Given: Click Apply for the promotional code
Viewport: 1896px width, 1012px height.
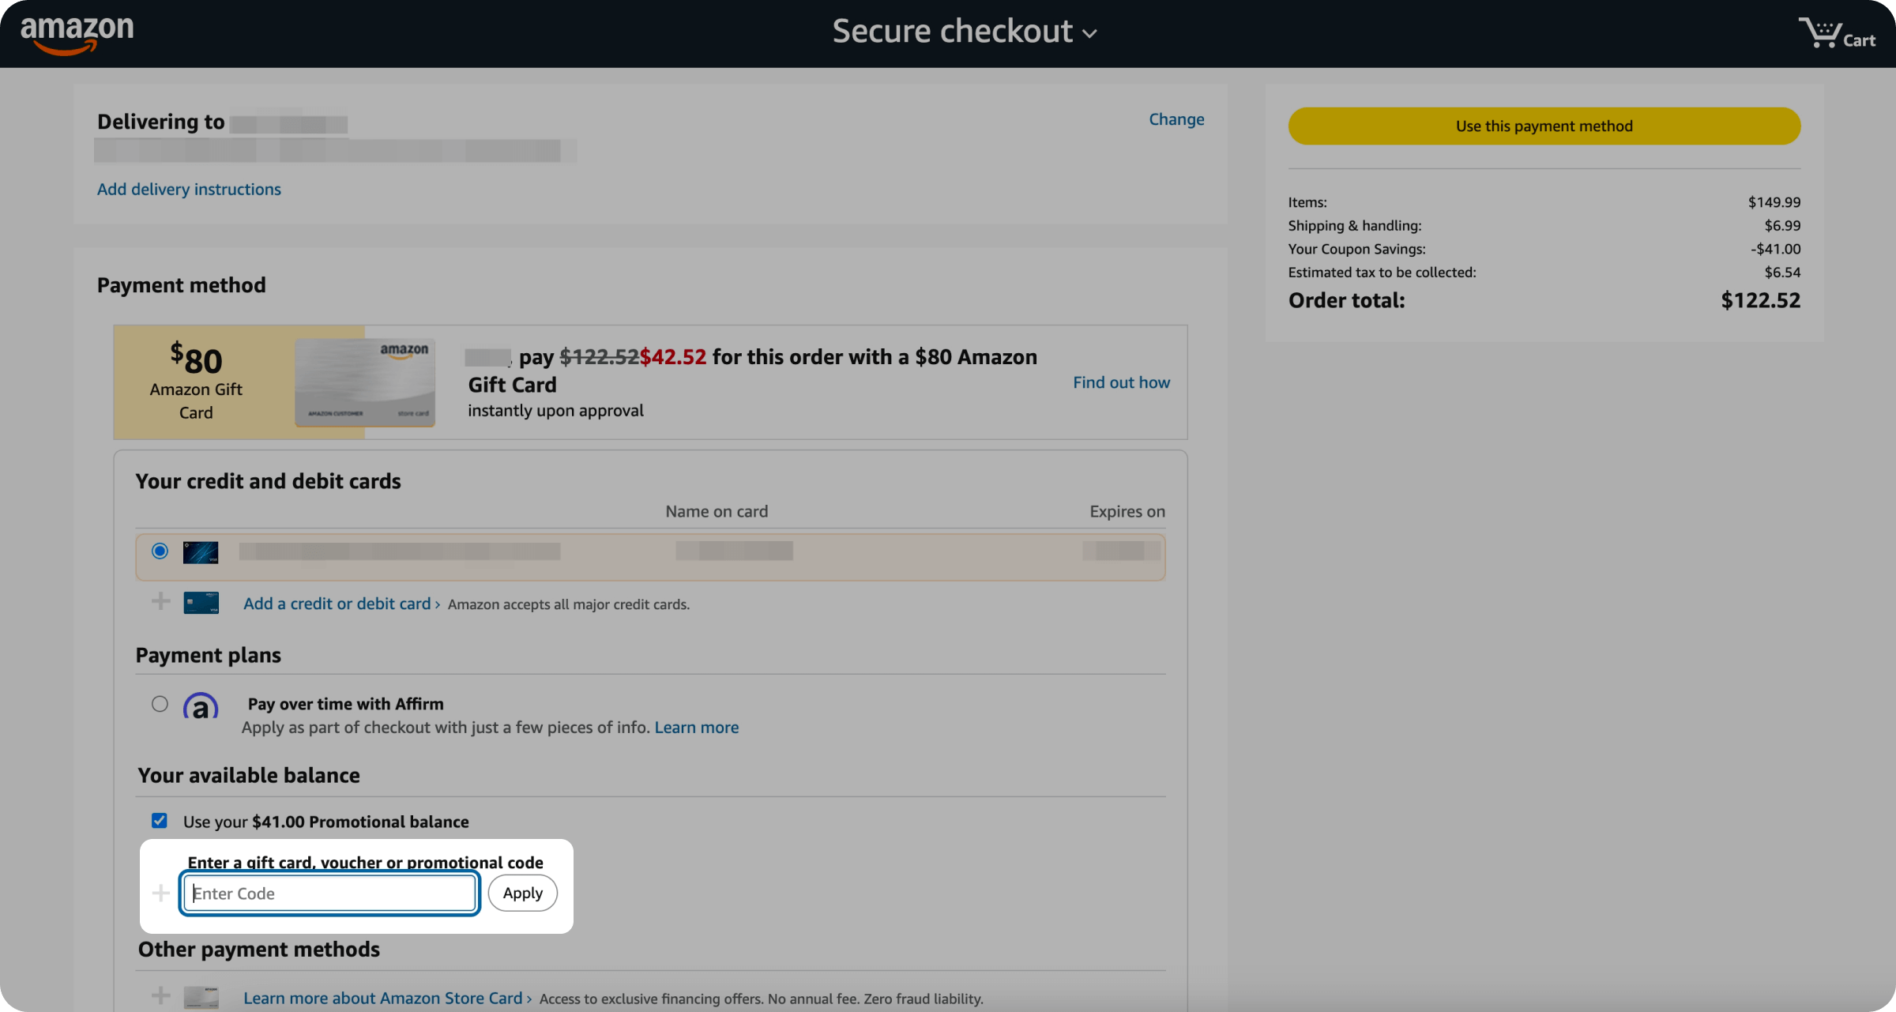Looking at the screenshot, I should tap(522, 893).
